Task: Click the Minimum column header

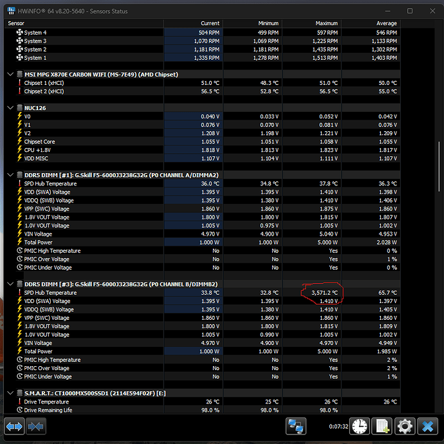Action: click(x=253, y=23)
